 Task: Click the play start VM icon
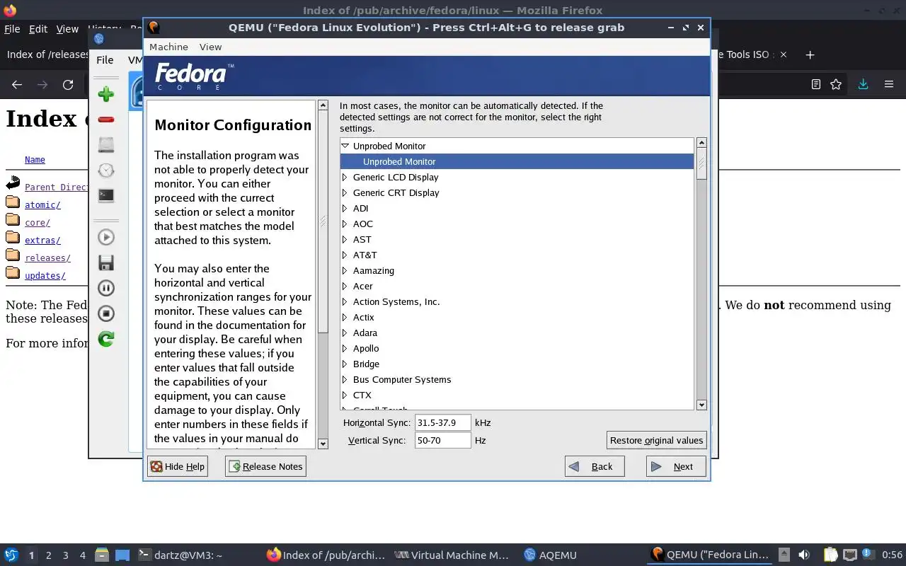106,237
